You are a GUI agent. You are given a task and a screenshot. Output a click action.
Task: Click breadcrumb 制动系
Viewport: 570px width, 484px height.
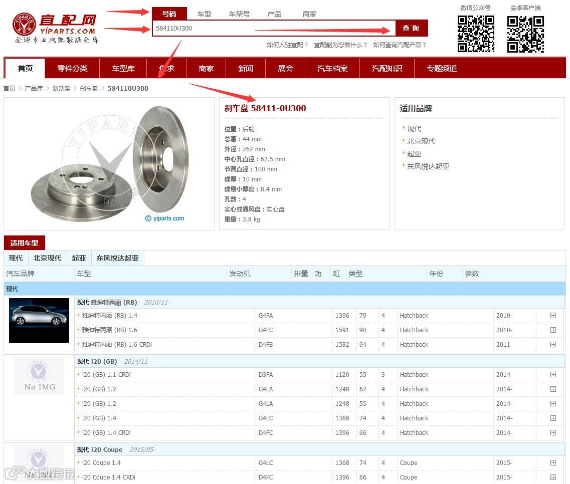(62, 88)
